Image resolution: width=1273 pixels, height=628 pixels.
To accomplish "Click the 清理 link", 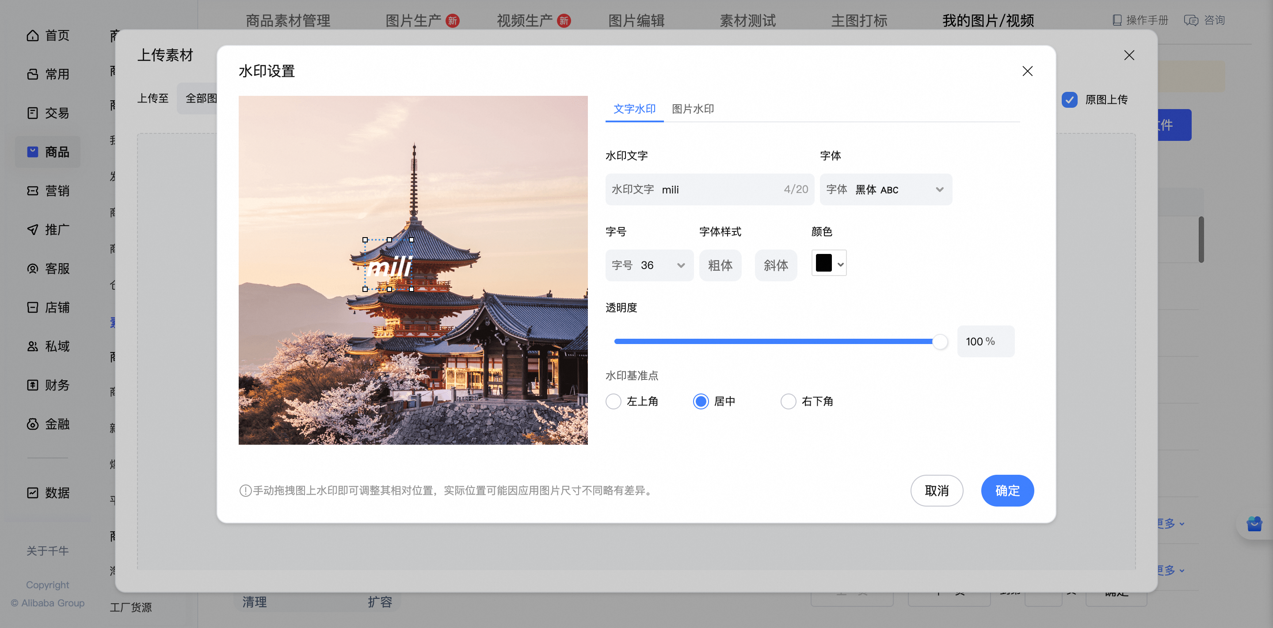I will click(255, 602).
